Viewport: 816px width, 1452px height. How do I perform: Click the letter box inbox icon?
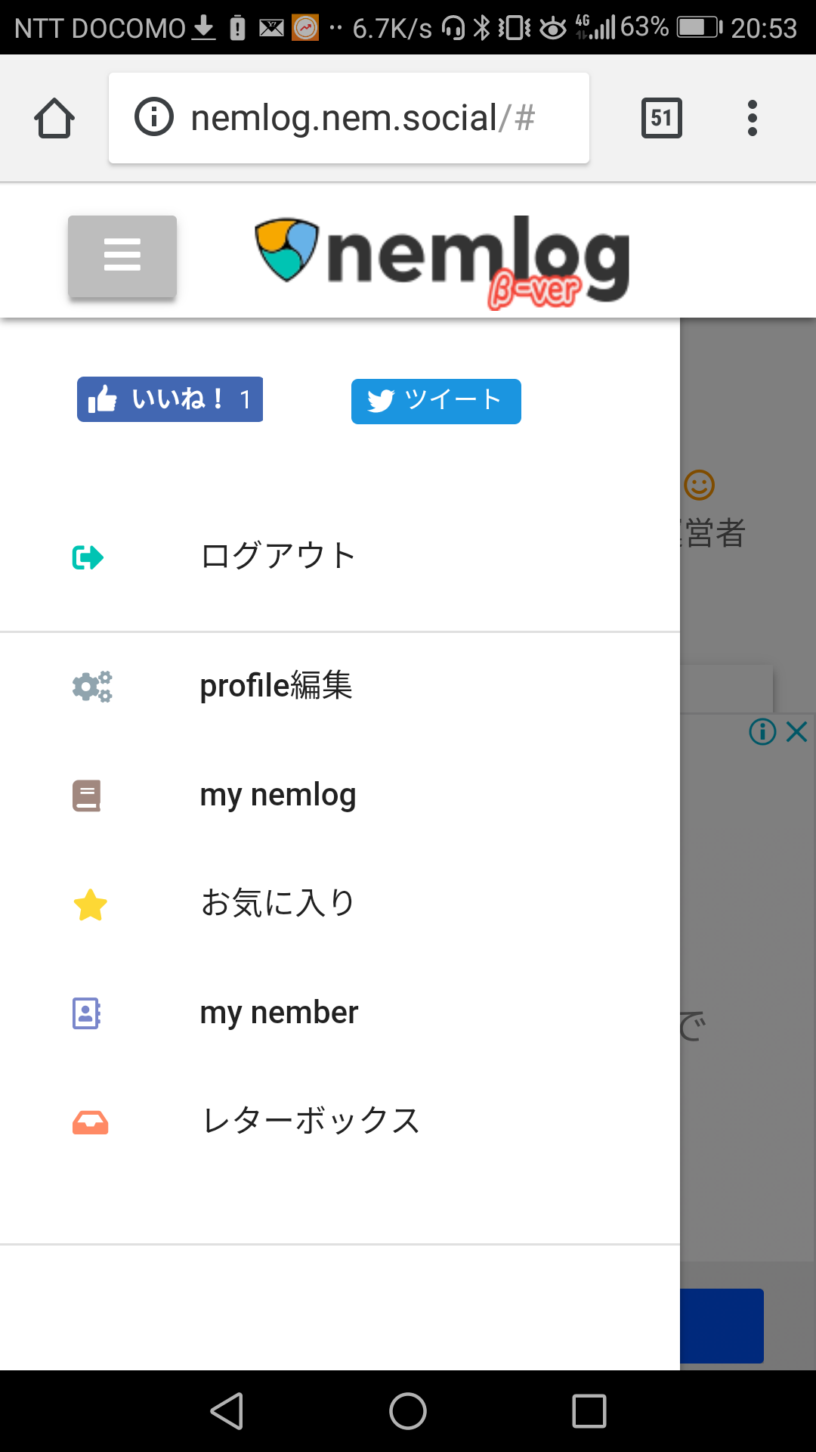click(90, 1122)
